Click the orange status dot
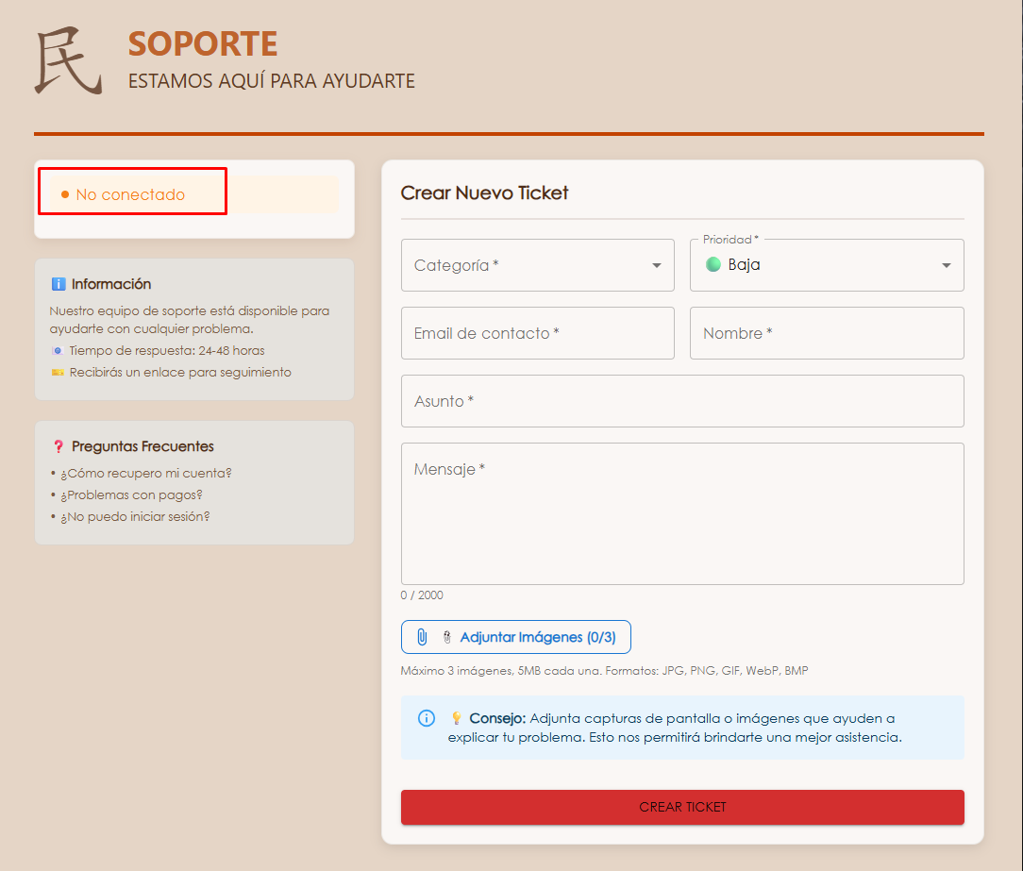The height and width of the screenshot is (871, 1023). pos(65,194)
